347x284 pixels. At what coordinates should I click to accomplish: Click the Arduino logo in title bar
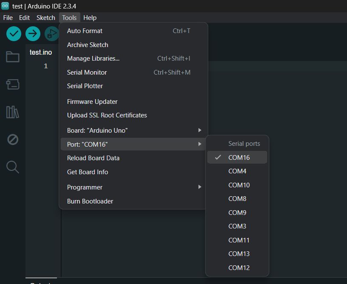tap(5, 6)
